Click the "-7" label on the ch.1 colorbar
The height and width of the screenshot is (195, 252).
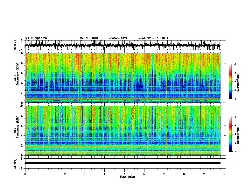234,99
